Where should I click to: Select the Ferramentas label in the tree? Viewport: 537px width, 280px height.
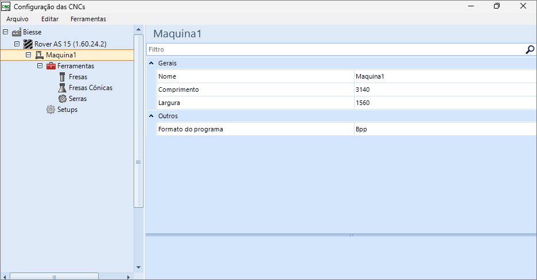[76, 66]
